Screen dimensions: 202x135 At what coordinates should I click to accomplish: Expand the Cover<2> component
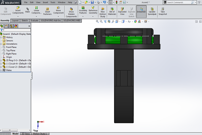[x=1, y=67]
